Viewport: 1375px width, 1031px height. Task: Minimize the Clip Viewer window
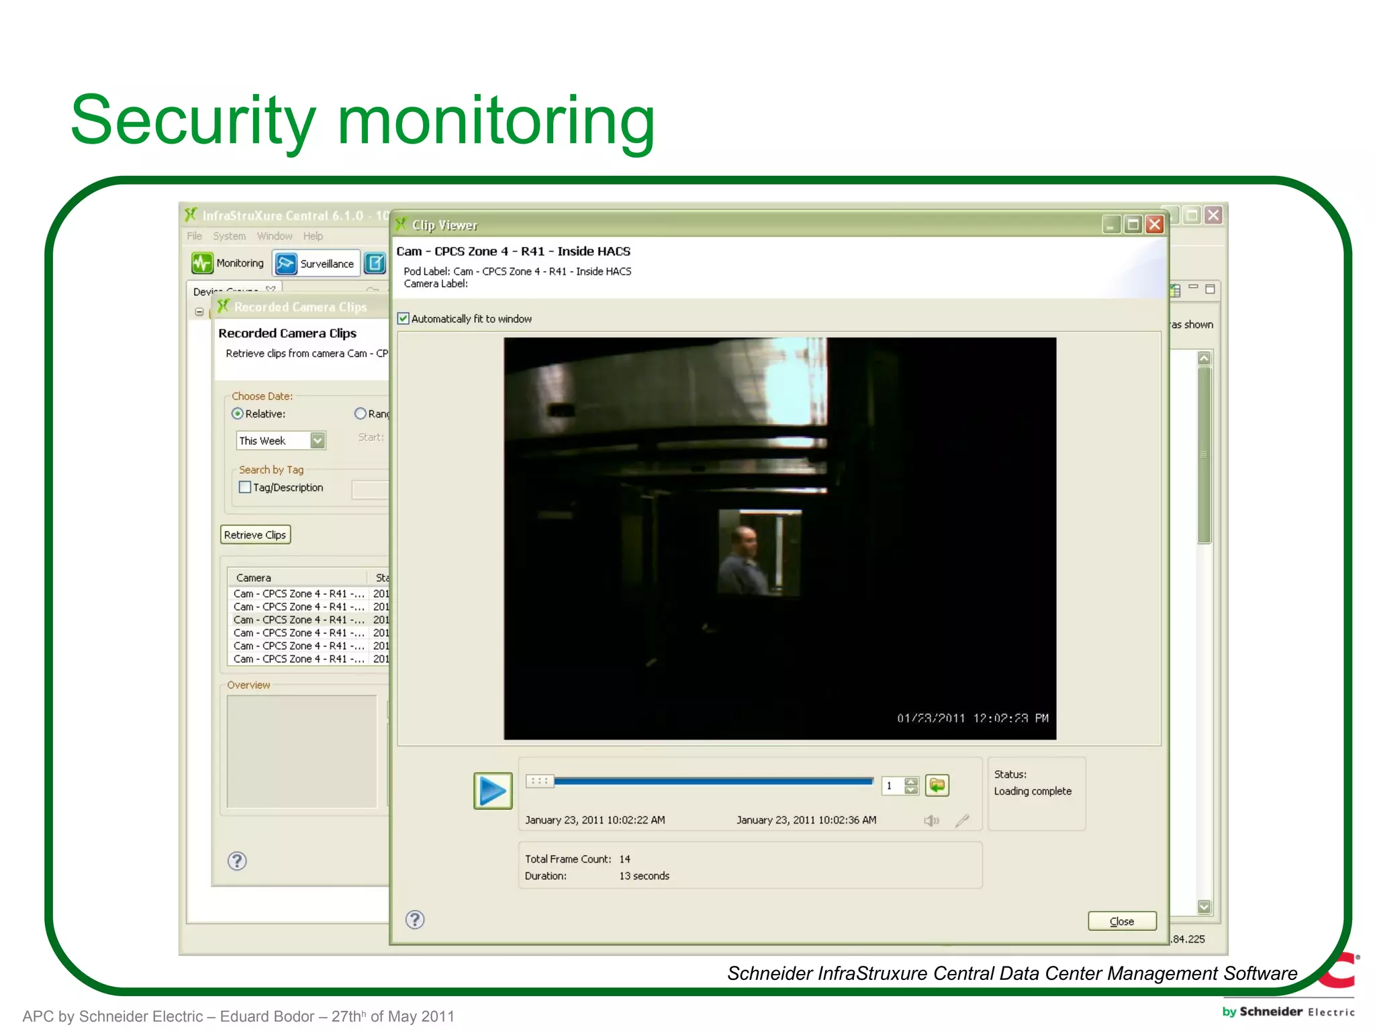1112,225
